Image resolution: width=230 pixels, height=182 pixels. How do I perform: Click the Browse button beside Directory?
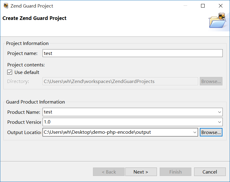[x=211, y=81]
